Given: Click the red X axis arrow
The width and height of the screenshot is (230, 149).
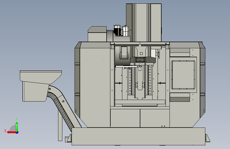Looking at the screenshot, I should click(x=12, y=132).
